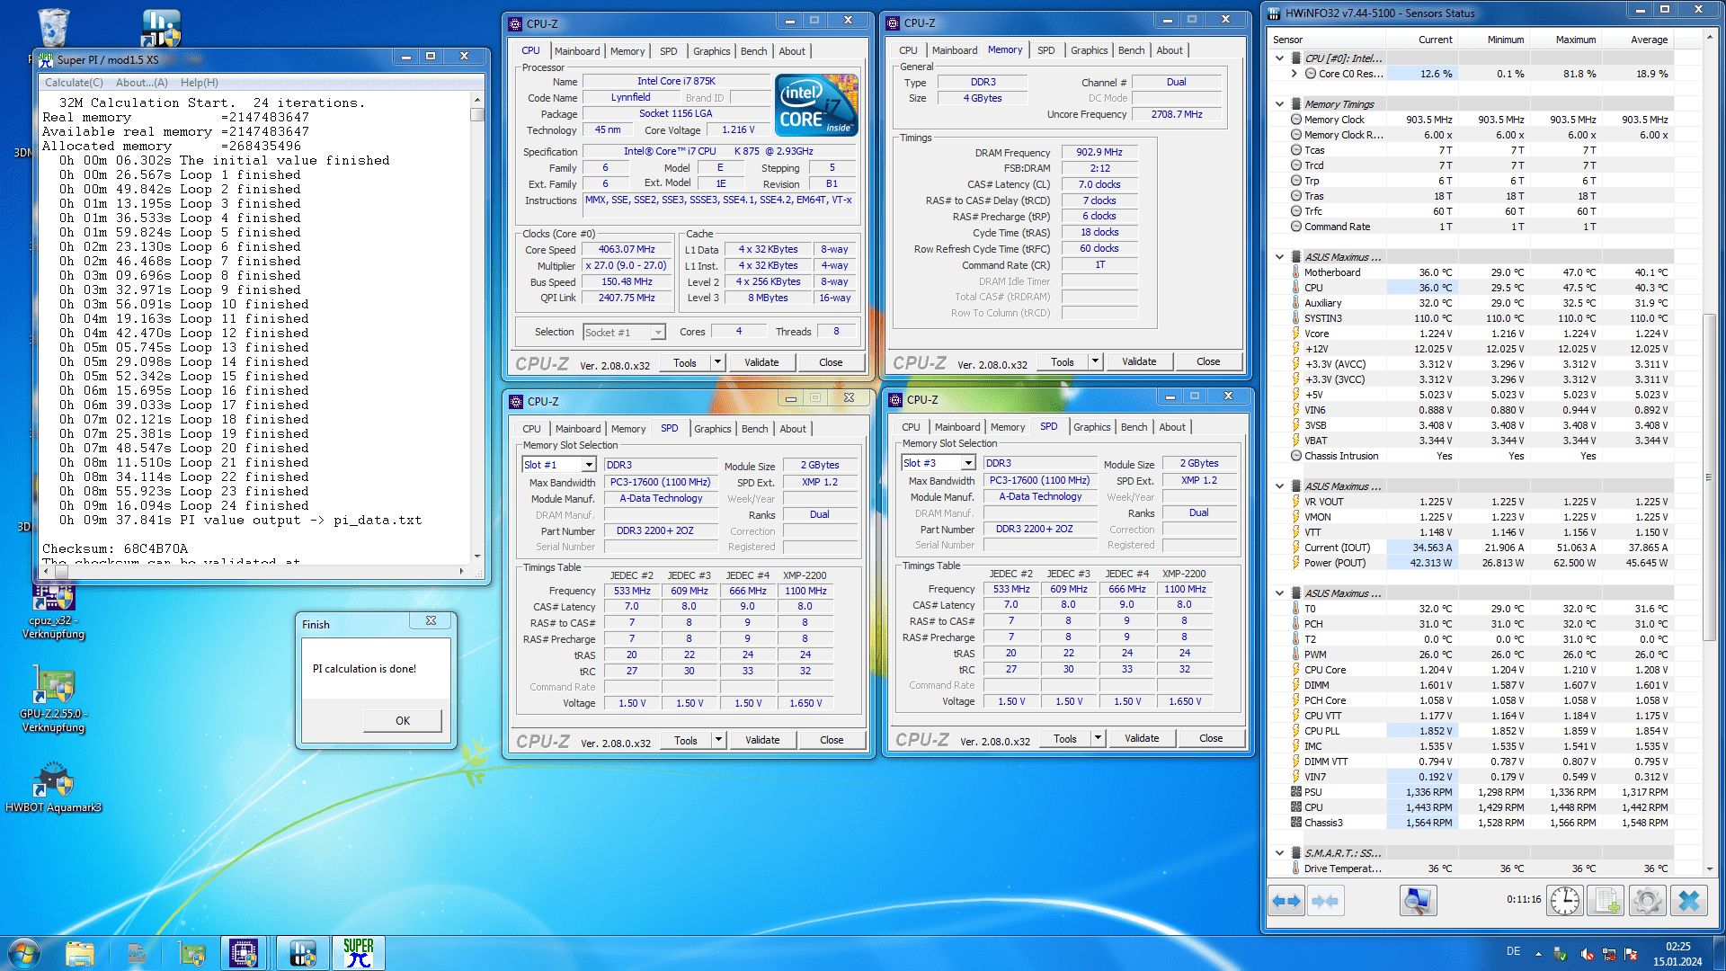Click Close in Slot #1 CPU-Z window
The height and width of the screenshot is (971, 1726).
click(x=832, y=740)
